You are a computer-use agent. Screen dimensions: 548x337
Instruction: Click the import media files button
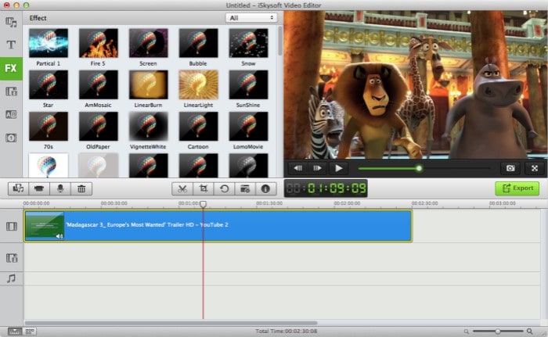point(18,188)
